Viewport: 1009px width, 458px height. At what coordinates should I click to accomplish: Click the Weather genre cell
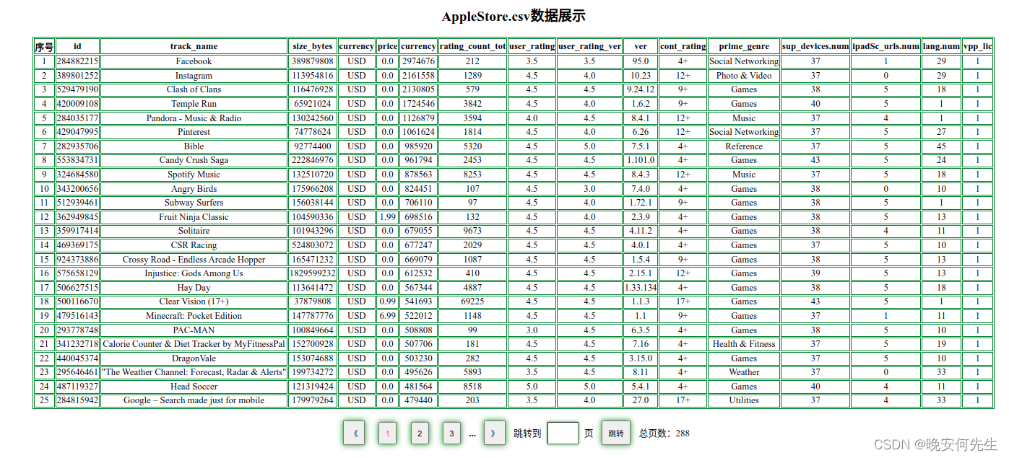(744, 372)
